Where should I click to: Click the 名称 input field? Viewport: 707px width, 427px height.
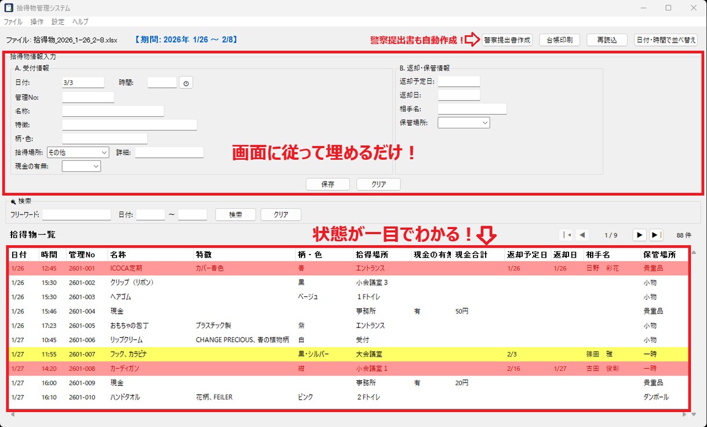[x=113, y=111]
